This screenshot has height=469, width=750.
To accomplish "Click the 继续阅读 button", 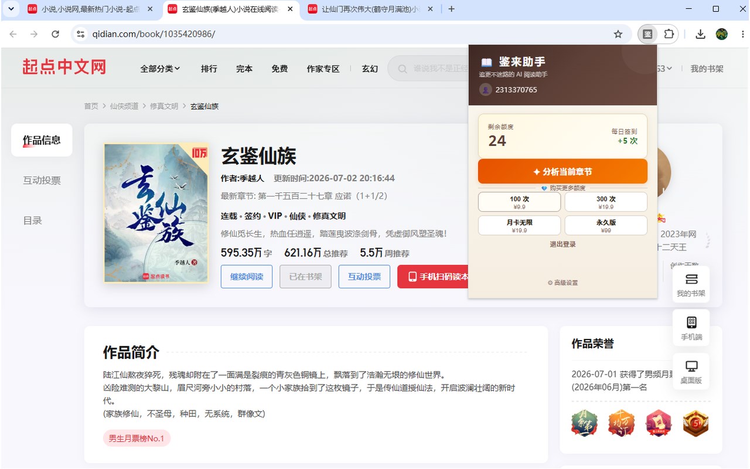I will (x=247, y=277).
